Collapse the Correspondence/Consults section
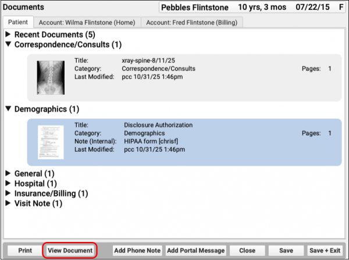349x260 pixels. tap(9, 44)
